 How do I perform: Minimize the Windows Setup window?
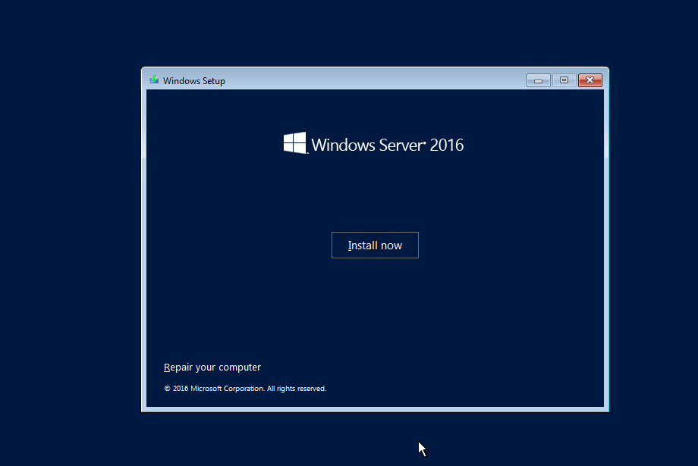point(539,80)
